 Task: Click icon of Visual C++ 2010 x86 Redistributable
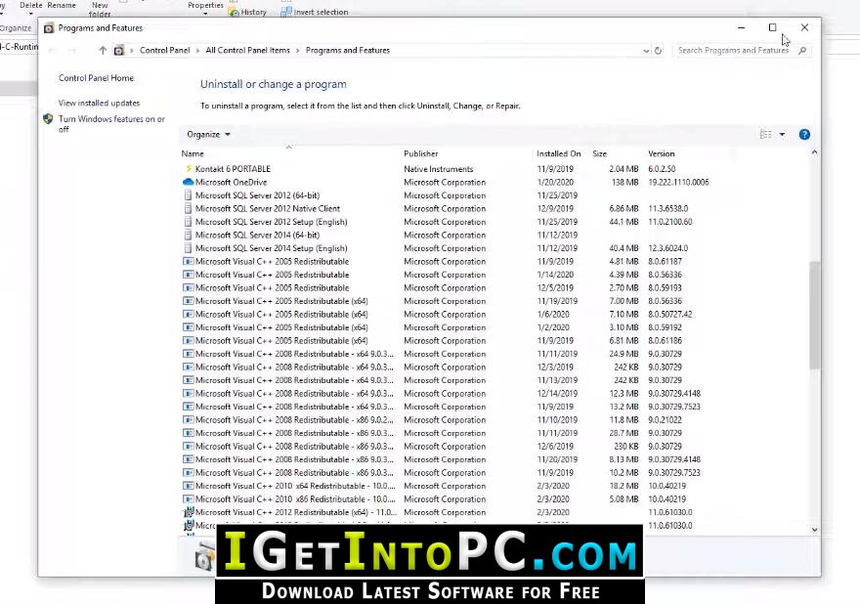coord(188,499)
